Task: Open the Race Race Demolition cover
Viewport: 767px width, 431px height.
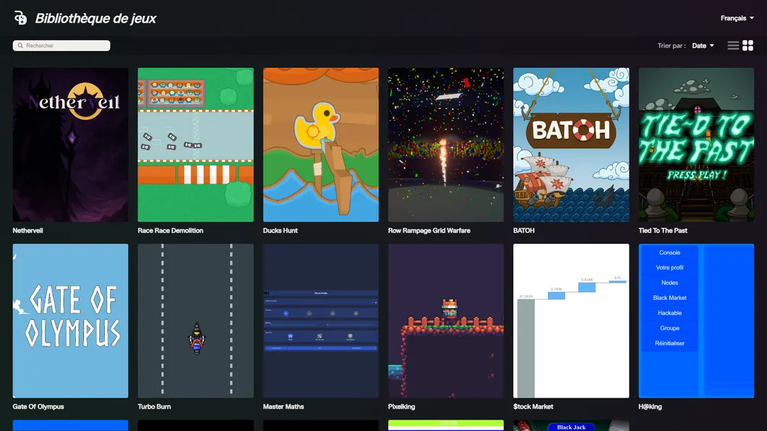Action: click(x=195, y=145)
